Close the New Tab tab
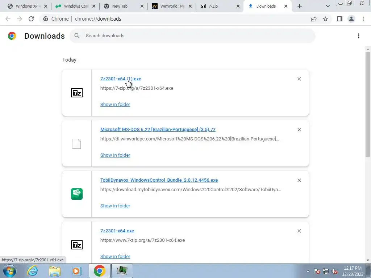Image resolution: width=371 pixels, height=278 pixels. coord(142,7)
